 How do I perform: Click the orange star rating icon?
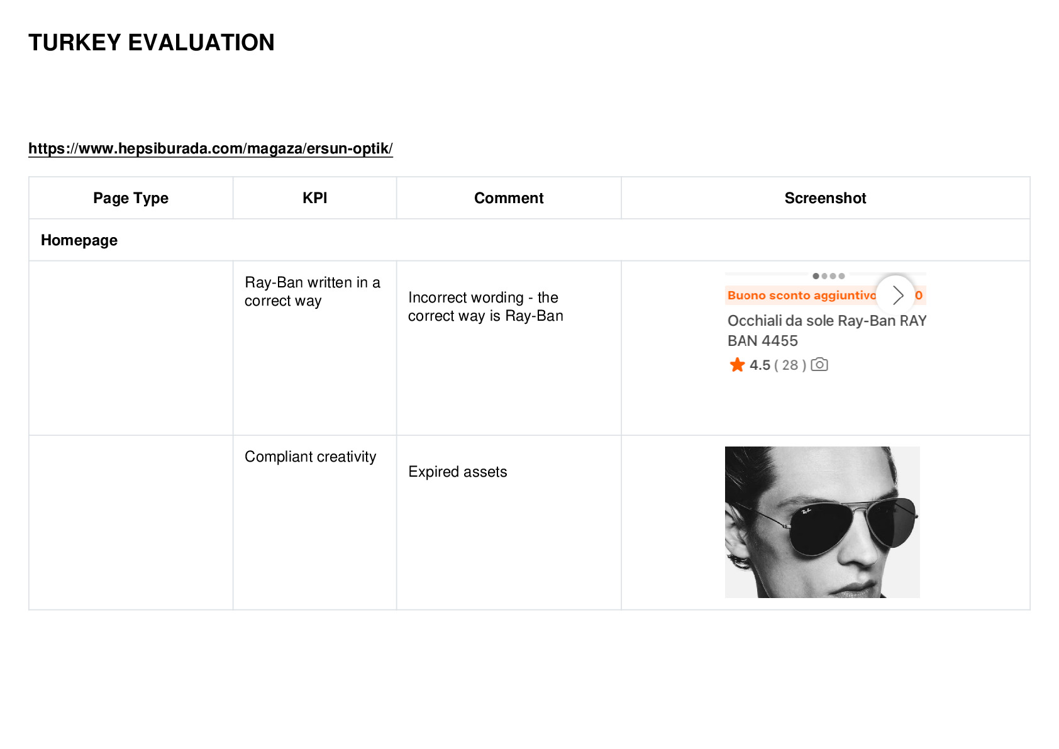tap(737, 365)
